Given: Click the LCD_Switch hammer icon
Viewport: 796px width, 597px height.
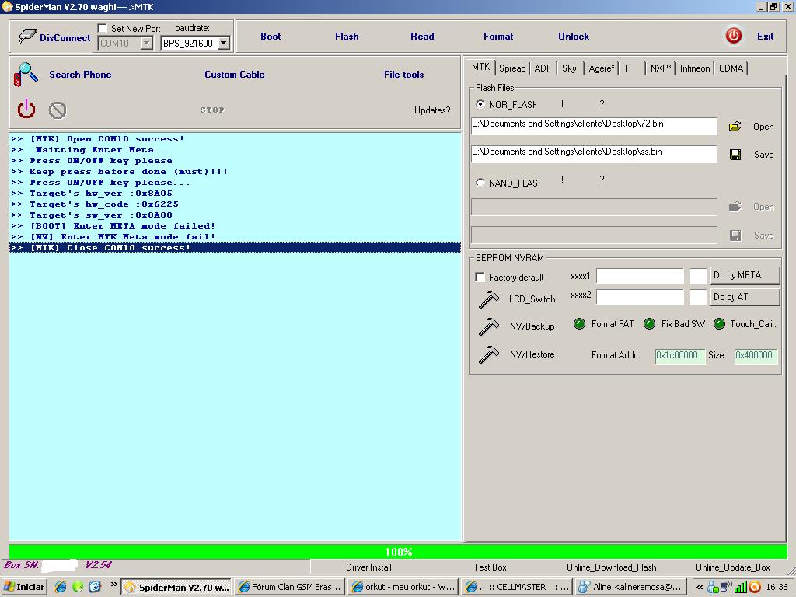Looking at the screenshot, I should tap(489, 298).
